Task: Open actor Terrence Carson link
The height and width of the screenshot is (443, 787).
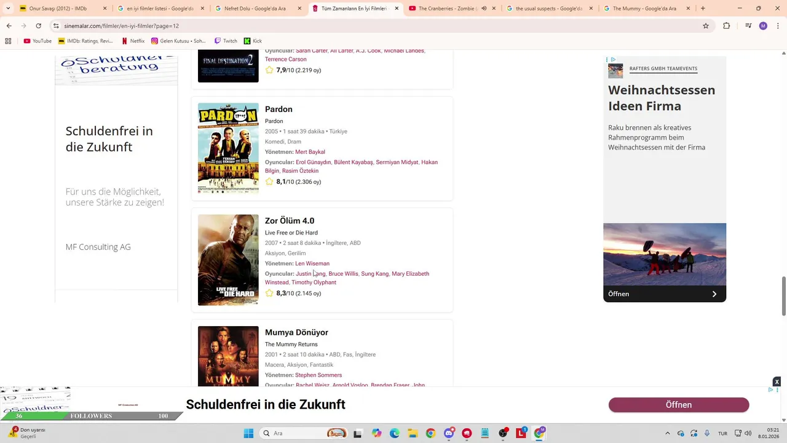Action: pos(286,59)
